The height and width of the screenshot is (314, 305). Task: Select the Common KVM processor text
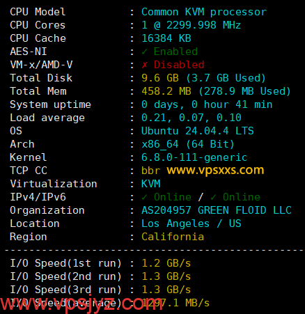pyautogui.click(x=204, y=12)
